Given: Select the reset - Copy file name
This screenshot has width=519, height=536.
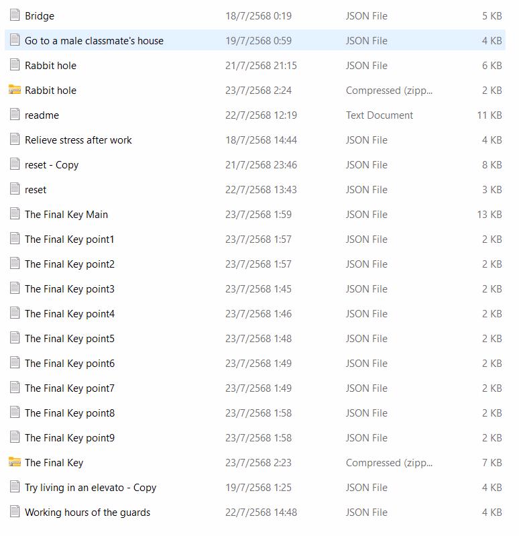Looking at the screenshot, I should pos(52,165).
